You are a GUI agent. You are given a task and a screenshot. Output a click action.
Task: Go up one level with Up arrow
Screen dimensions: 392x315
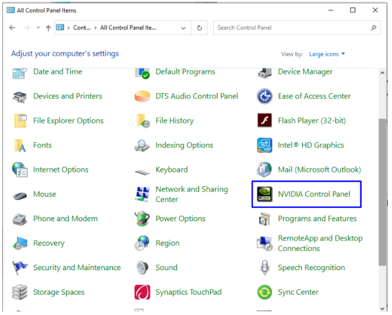(48, 28)
